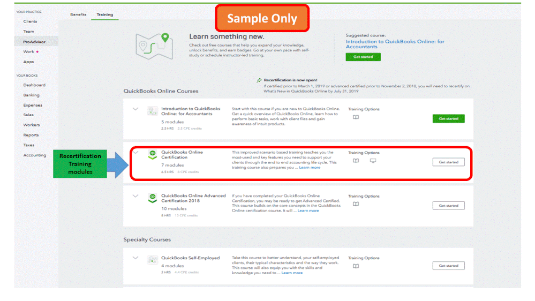
Task: Open Banking in the sidebar
Action: pos(32,95)
